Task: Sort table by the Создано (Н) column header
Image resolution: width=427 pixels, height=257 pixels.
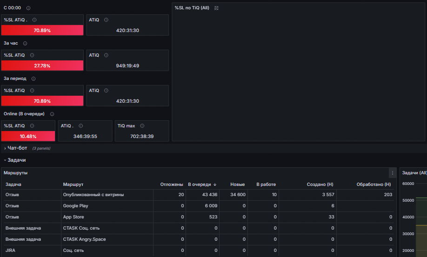Action: [x=320, y=185]
